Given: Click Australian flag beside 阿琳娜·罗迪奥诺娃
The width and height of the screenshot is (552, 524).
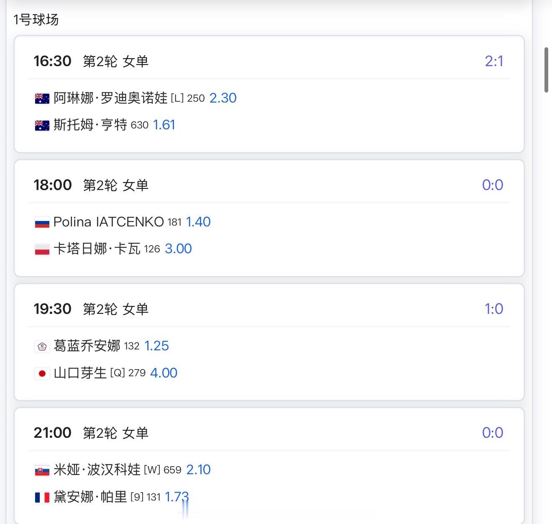Looking at the screenshot, I should pos(42,98).
